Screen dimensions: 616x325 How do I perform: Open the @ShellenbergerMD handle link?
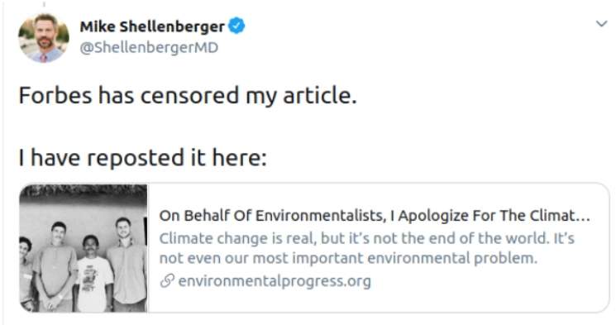coord(149,48)
